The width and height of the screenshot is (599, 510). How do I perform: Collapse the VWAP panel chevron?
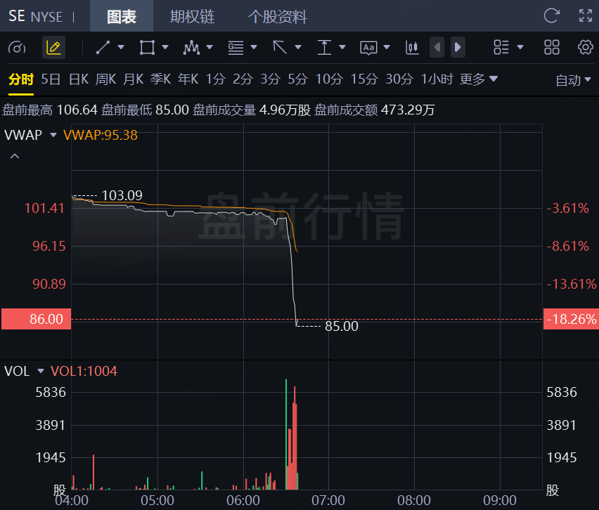(x=15, y=156)
